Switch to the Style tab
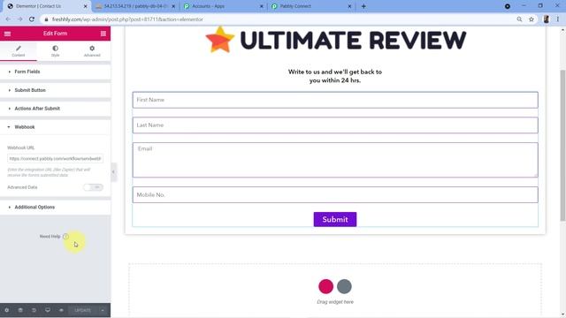This screenshot has width=566, height=318. click(55, 51)
